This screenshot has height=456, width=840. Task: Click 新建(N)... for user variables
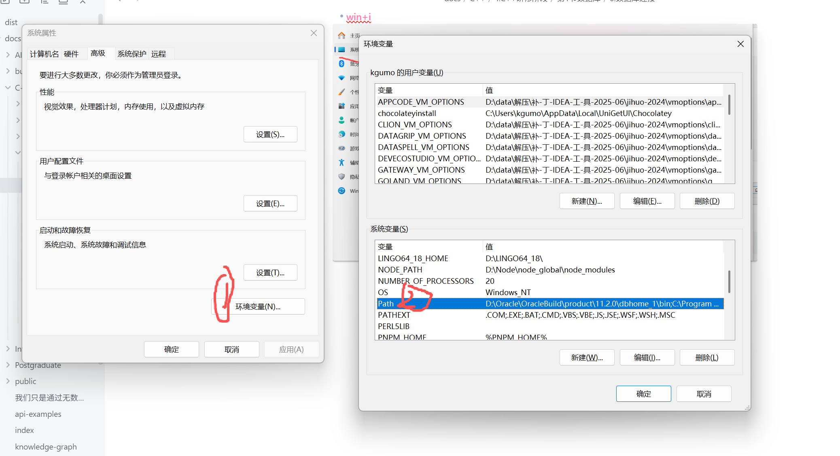point(587,201)
